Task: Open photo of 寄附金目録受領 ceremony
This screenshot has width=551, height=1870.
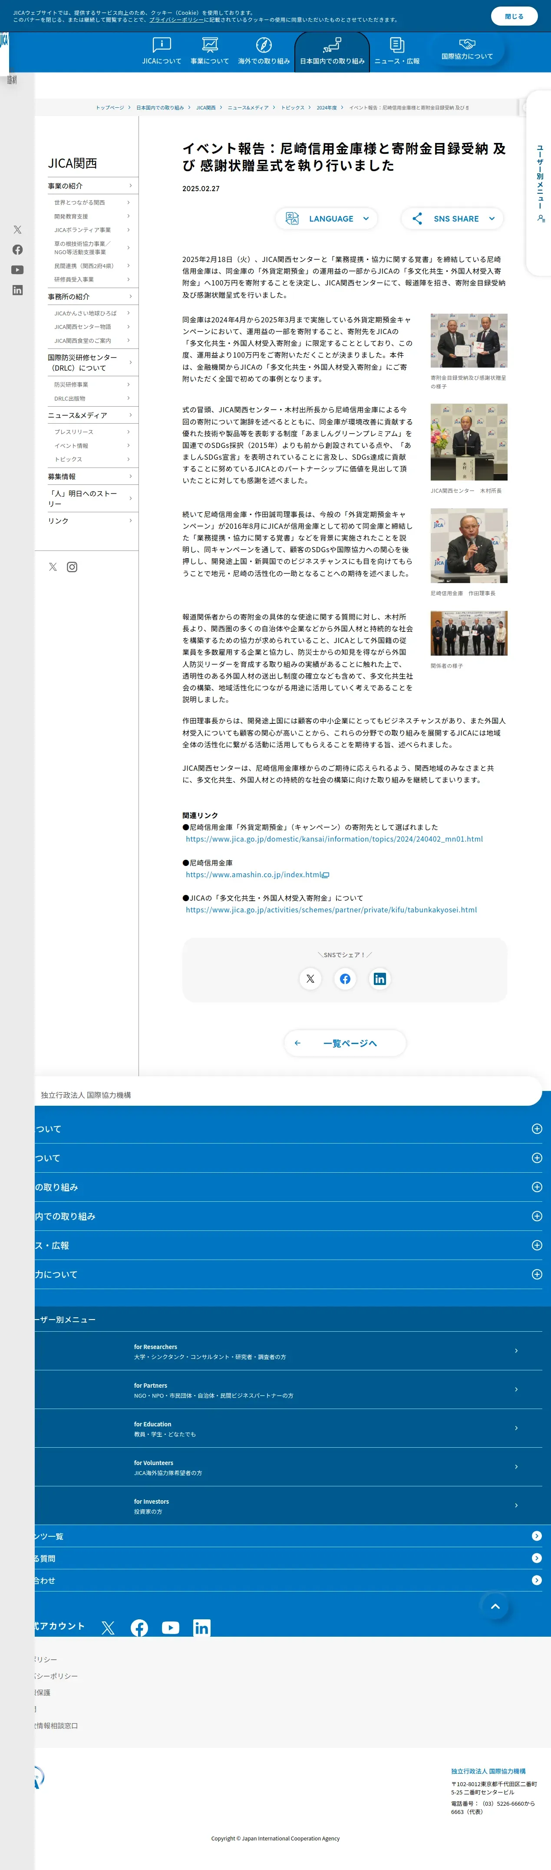Action: point(469,341)
